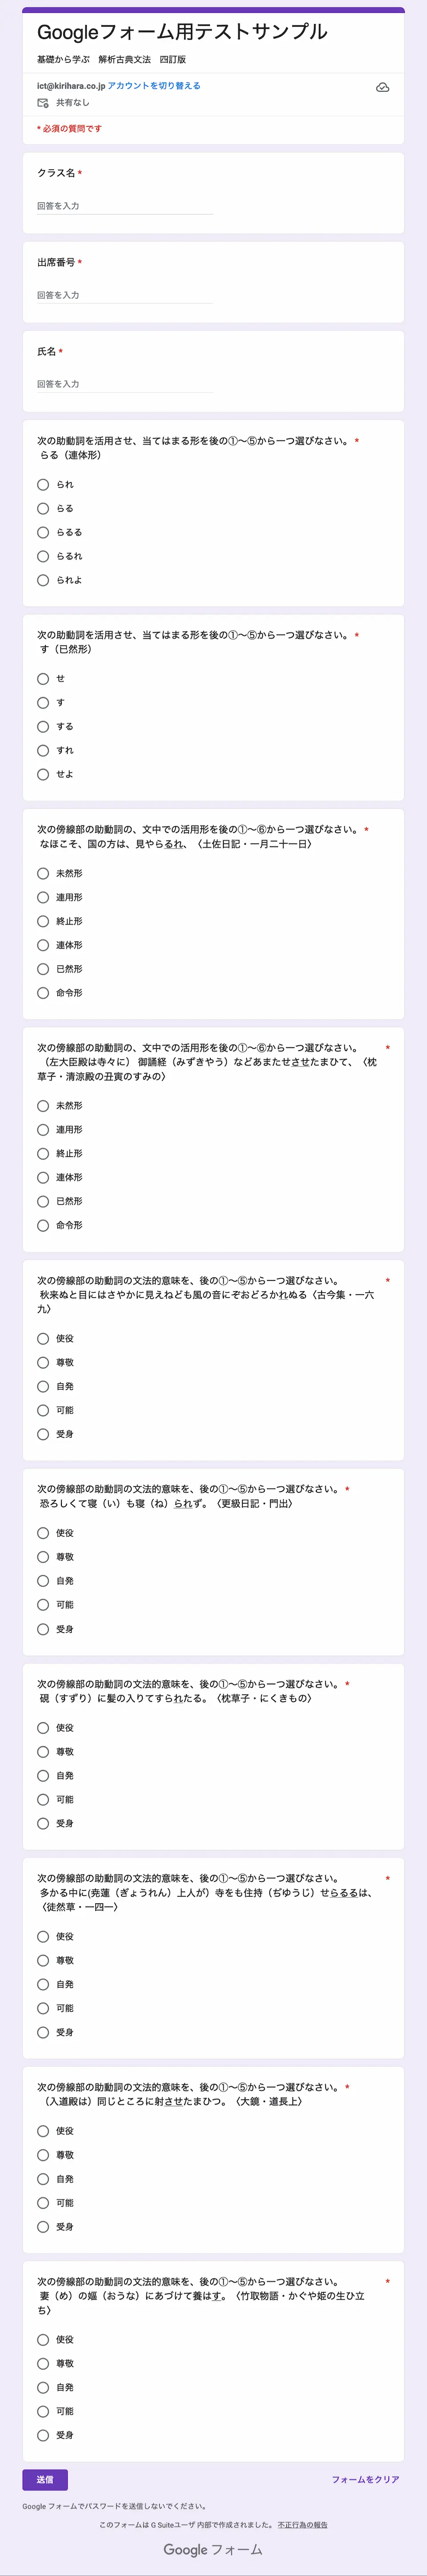Screen dimensions: 427x2576
Task: Click the not-shared icon beside 共有なし
Action: 43,103
